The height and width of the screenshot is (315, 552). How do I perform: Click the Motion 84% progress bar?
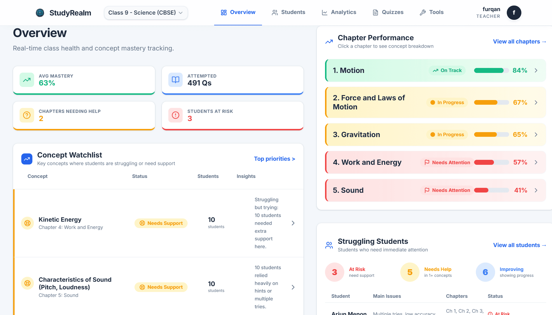[x=491, y=70]
